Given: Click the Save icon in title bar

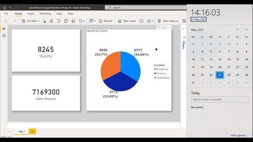Looking at the screenshot, I should point(4,8).
